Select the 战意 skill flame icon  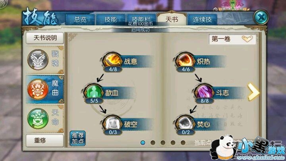112,60
